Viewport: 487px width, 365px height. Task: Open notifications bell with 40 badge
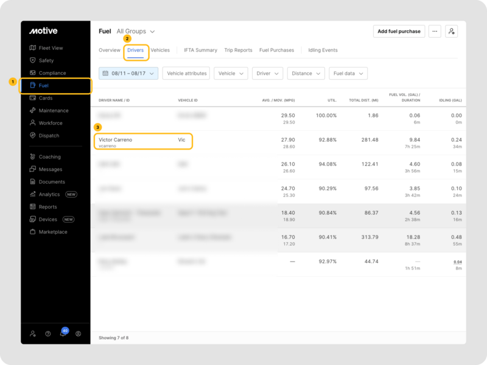coord(63,334)
